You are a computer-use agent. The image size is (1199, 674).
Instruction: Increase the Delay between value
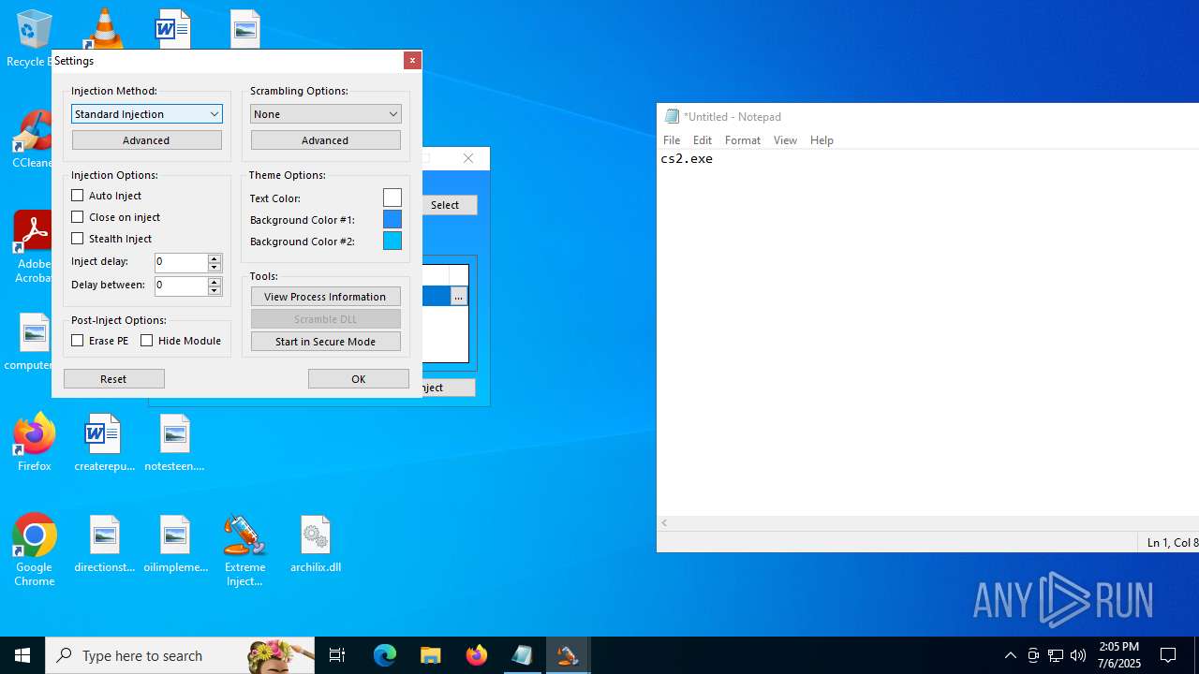pyautogui.click(x=215, y=281)
